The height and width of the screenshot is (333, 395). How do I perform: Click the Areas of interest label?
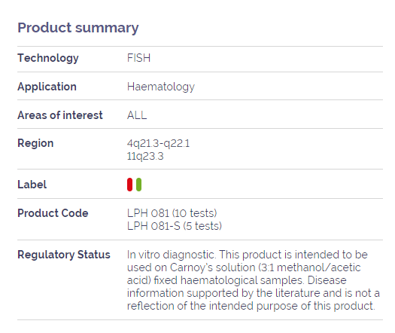60,115
